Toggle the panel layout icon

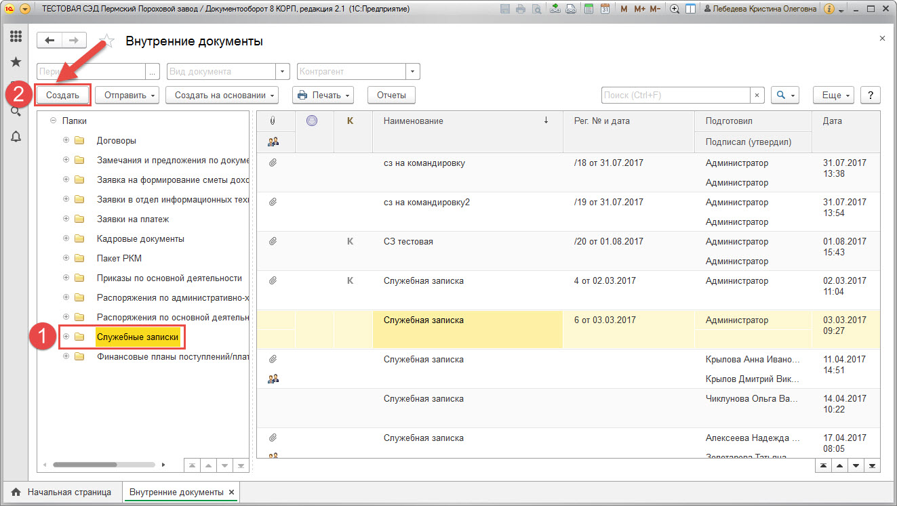tap(690, 9)
